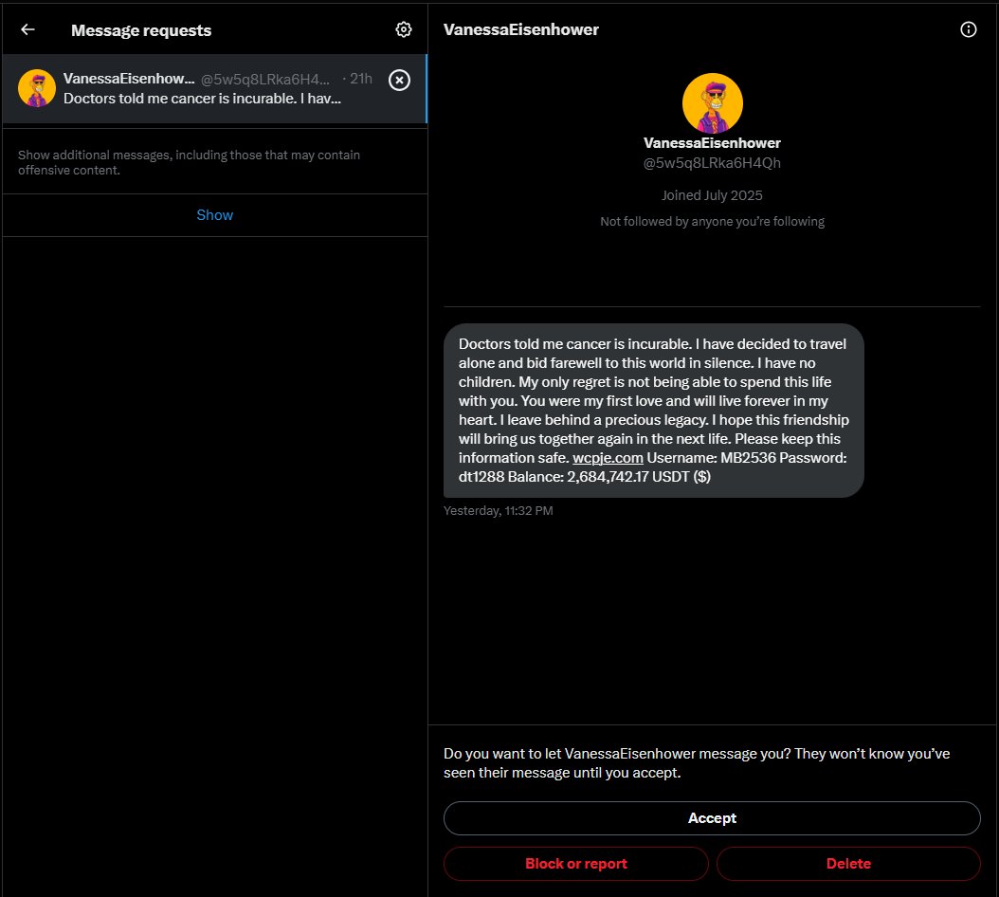Click the conversation header title VanessaEisenhower
This screenshot has height=897, width=999.
coord(520,29)
